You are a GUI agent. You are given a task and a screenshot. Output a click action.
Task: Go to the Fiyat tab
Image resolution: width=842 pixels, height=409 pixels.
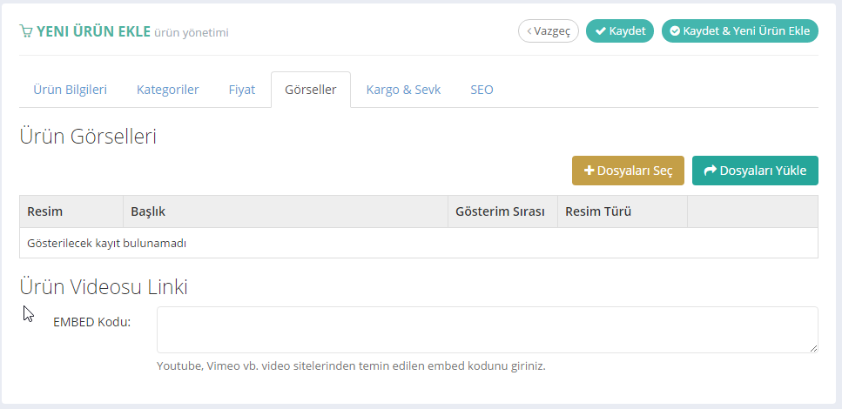pyautogui.click(x=241, y=90)
